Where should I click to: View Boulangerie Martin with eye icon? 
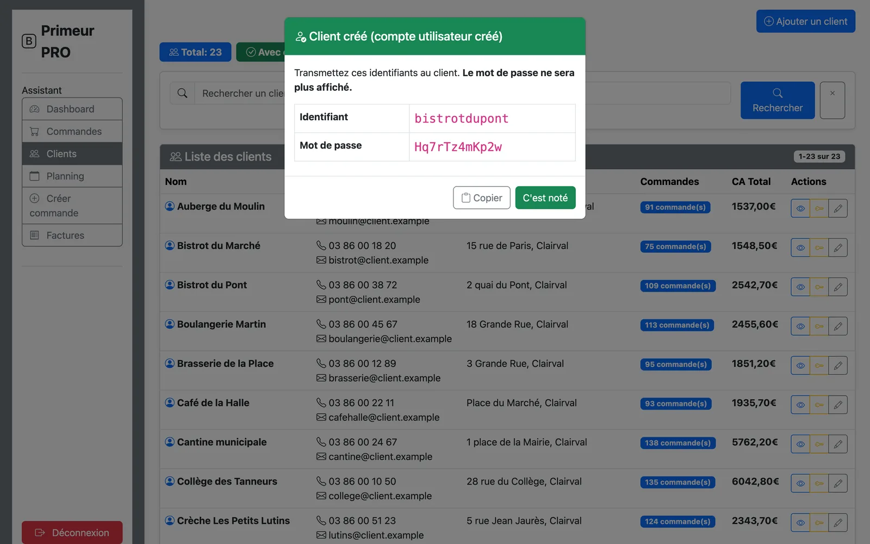(800, 326)
